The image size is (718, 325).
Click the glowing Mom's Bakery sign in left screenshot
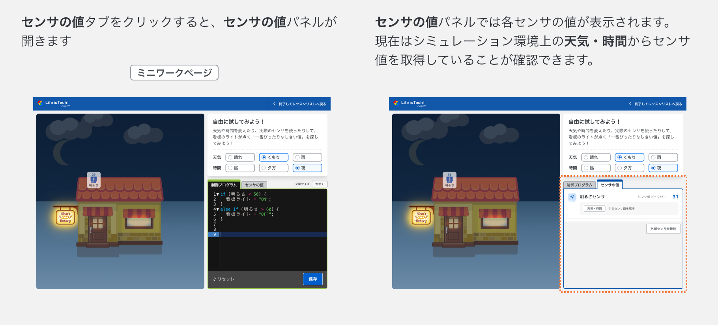tap(65, 217)
